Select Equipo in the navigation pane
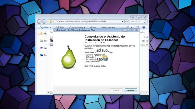This screenshot has width=195, height=109. click(43, 48)
